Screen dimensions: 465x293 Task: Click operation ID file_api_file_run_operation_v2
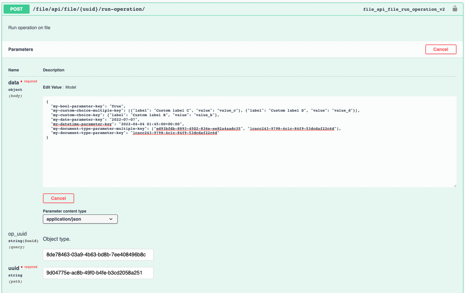point(404,9)
